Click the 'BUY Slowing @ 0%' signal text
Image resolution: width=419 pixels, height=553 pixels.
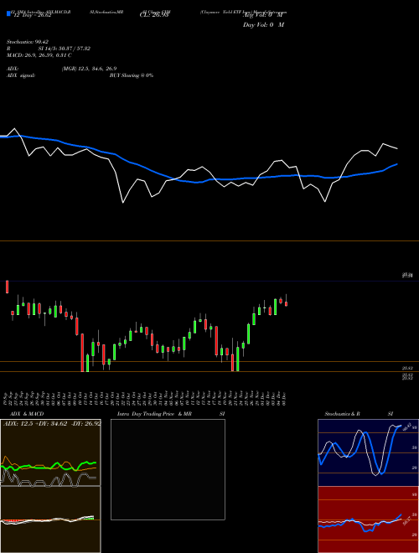pos(132,75)
